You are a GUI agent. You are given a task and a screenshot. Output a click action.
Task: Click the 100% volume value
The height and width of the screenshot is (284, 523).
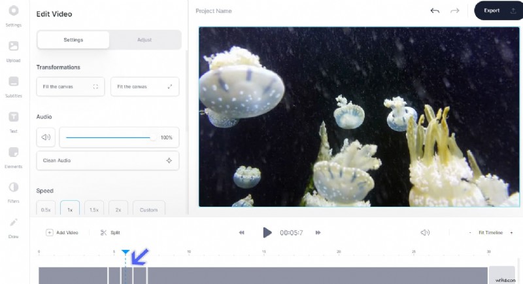pyautogui.click(x=167, y=137)
